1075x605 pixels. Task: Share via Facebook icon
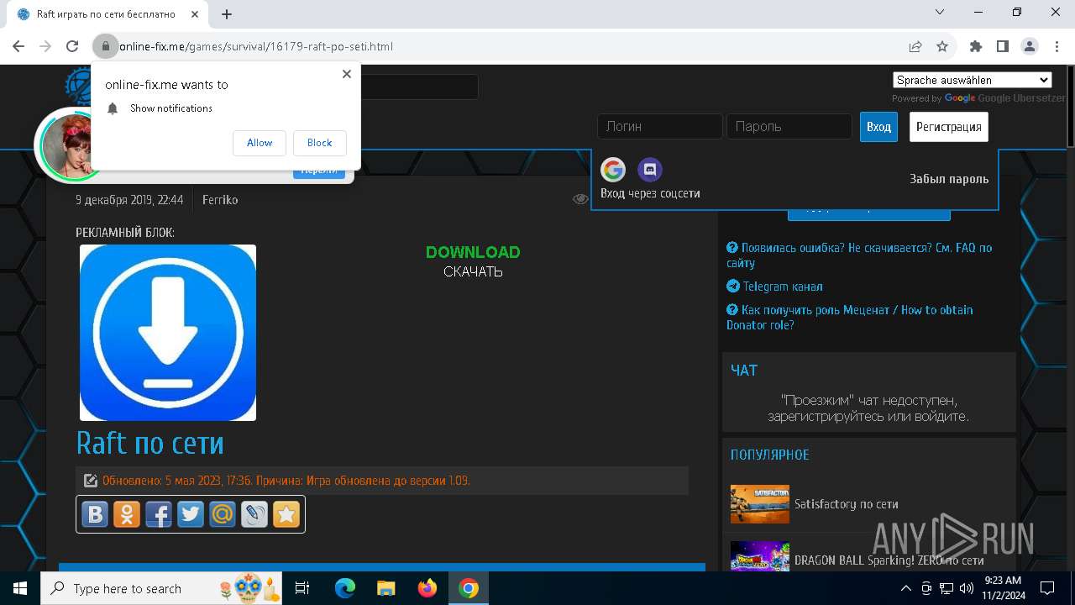[159, 514]
